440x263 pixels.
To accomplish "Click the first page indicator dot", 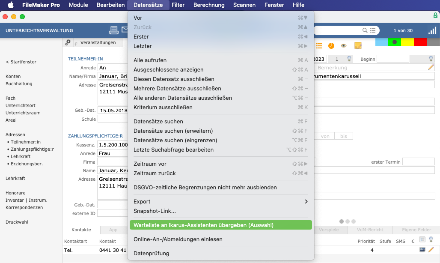I will coord(341,221).
